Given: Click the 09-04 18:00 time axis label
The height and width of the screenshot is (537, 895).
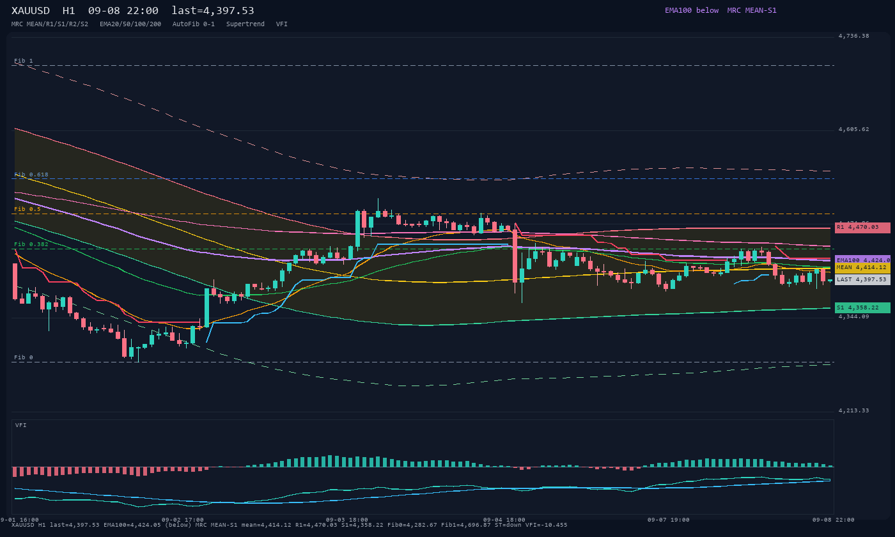Looking at the screenshot, I should tap(504, 520).
